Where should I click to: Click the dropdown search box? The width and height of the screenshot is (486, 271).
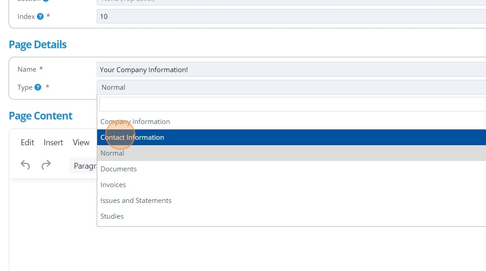tap(293, 104)
